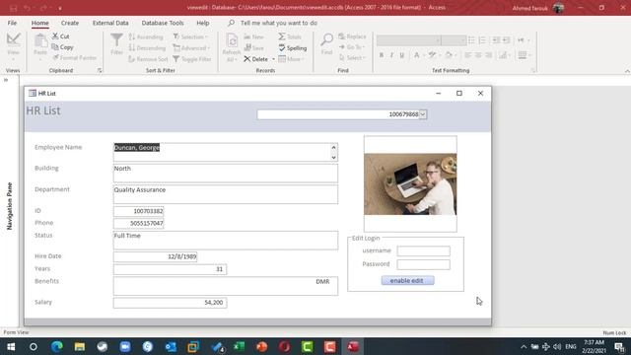Image resolution: width=631 pixels, height=355 pixels.
Task: Toggle Italic formatting
Action: click(x=391, y=55)
